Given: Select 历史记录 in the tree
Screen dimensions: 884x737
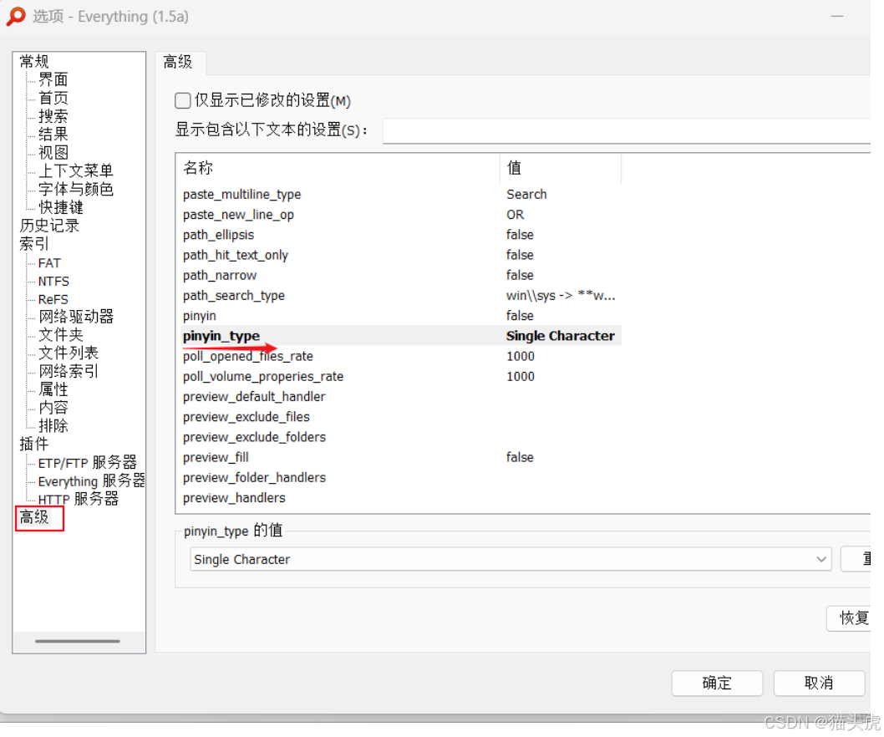Looking at the screenshot, I should (x=49, y=226).
